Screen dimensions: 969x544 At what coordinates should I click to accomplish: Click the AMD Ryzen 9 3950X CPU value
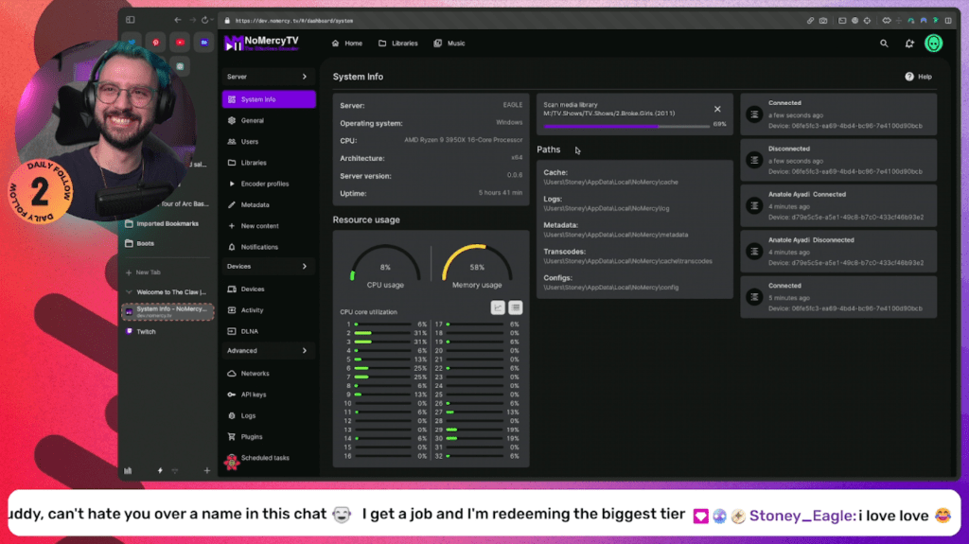[x=464, y=140]
